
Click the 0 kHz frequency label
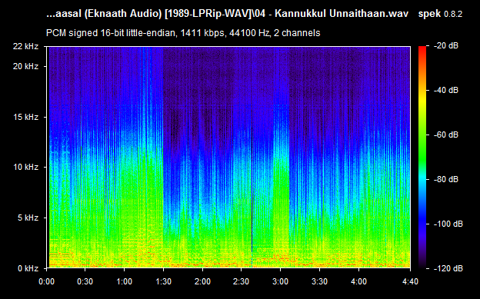[x=28, y=268]
